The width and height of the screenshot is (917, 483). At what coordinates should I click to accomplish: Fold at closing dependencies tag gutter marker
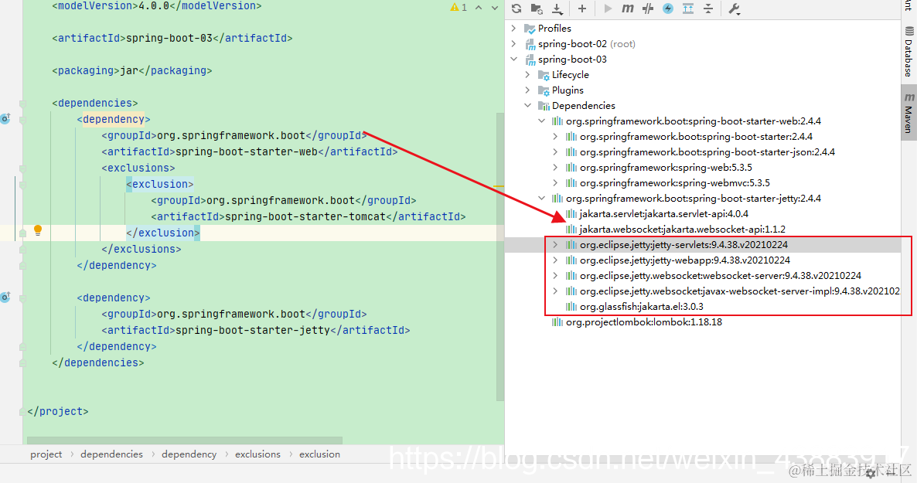[22, 363]
